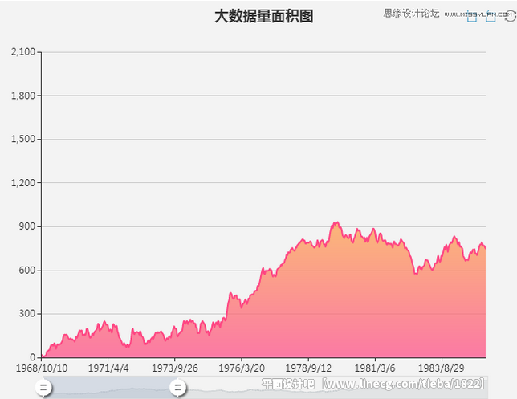The width and height of the screenshot is (517, 399).
Task: Click the x-axis date 1981/3/6
Action: click(375, 368)
